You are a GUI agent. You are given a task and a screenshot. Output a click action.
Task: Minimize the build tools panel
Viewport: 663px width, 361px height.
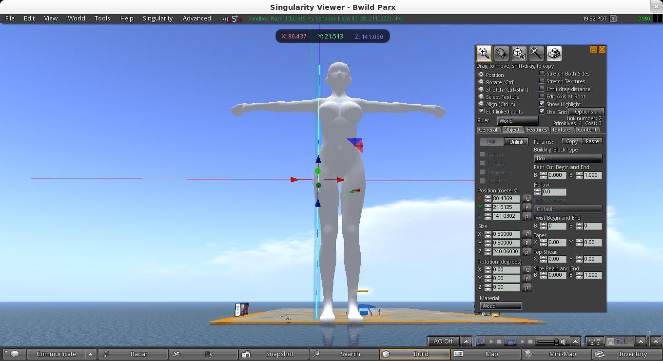(x=594, y=49)
